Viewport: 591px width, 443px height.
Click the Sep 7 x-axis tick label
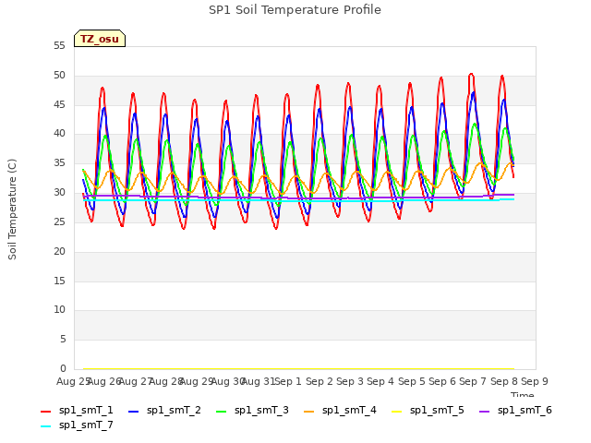tap(473, 381)
